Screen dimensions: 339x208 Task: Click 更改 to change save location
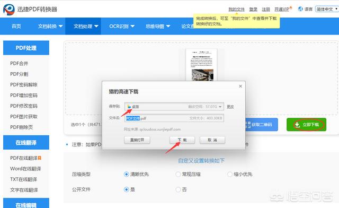click(230, 107)
